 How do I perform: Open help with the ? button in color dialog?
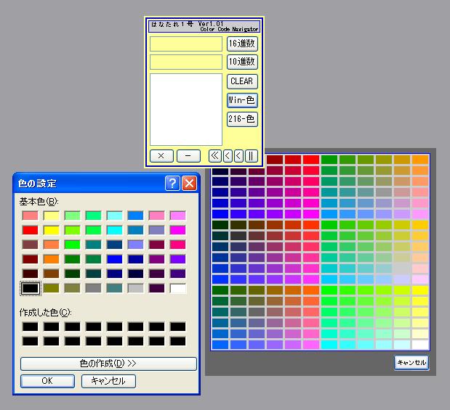click(x=172, y=183)
